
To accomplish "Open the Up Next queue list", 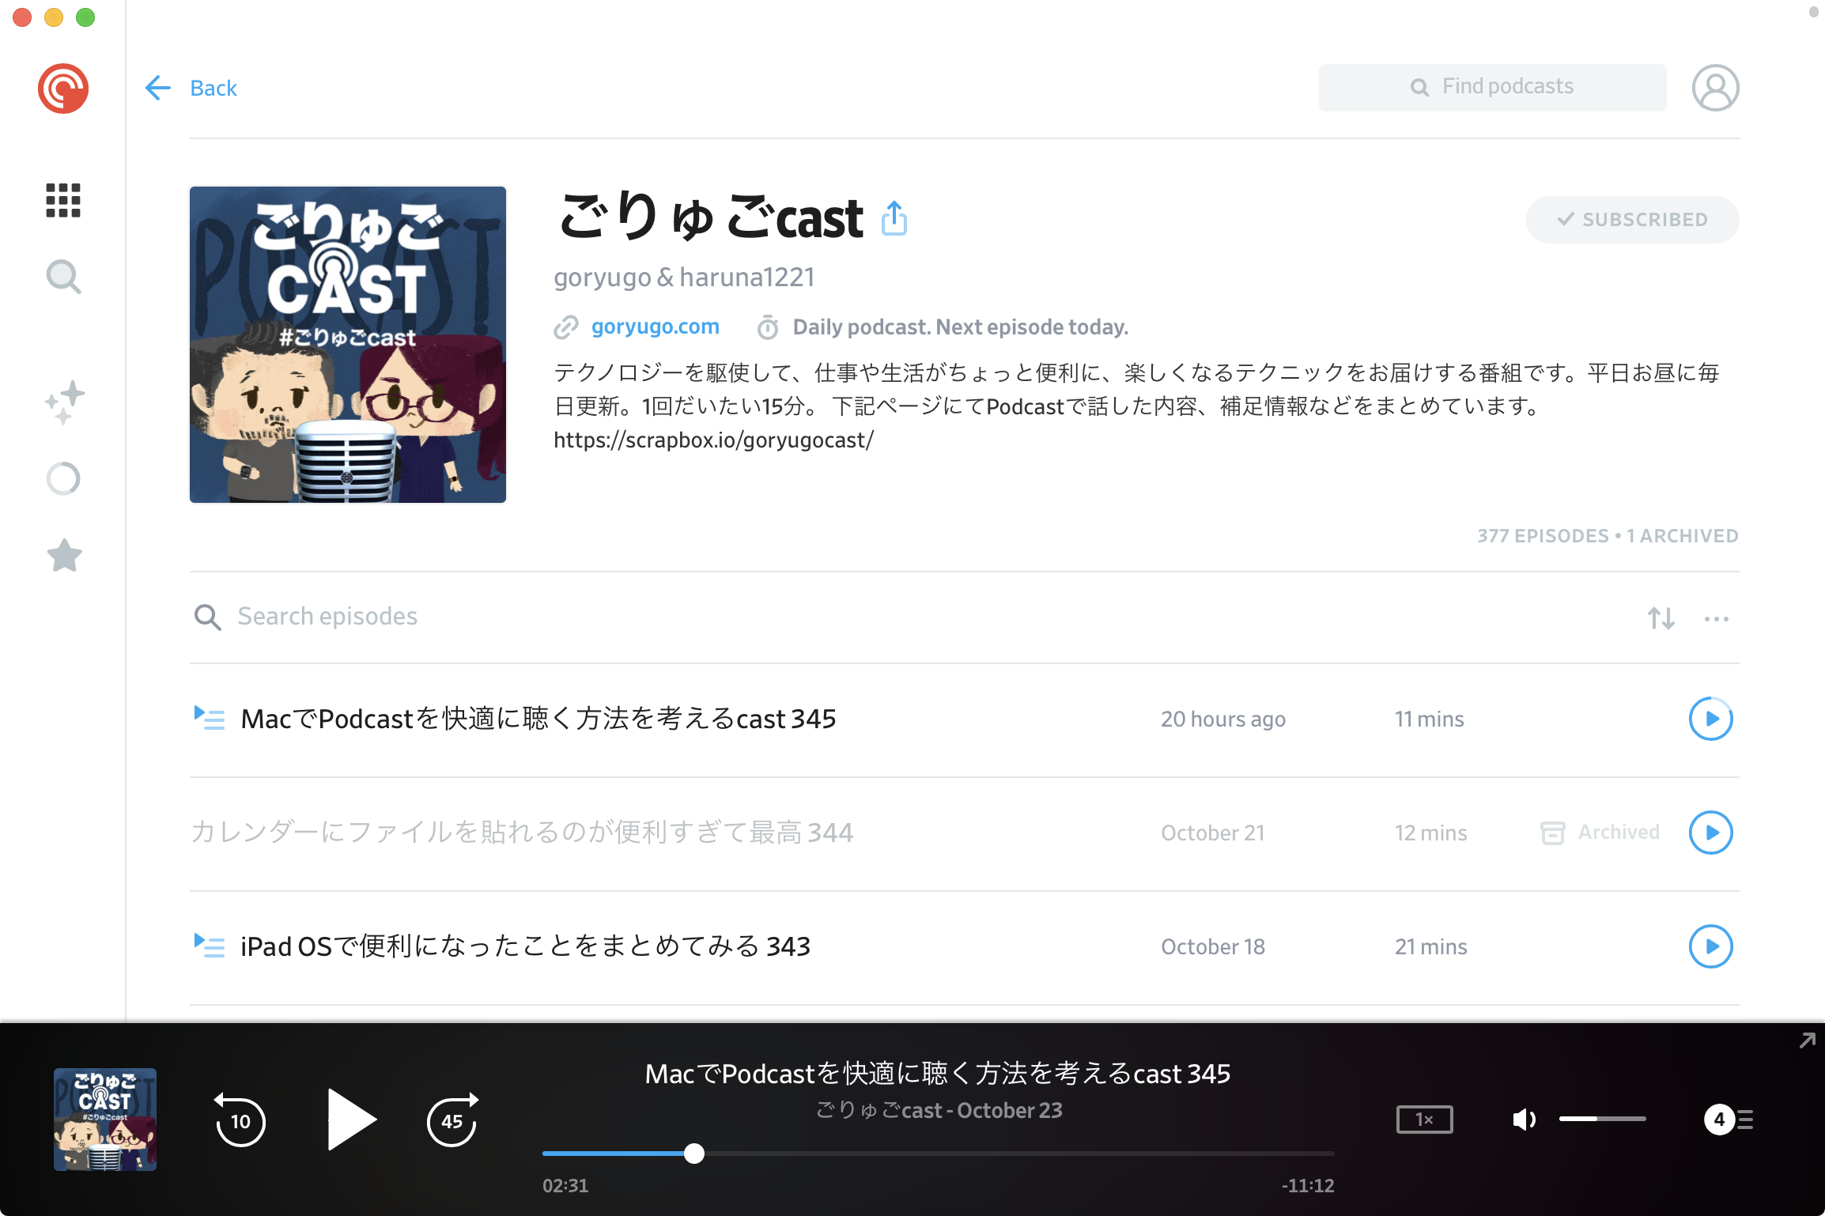I will coord(1729,1120).
